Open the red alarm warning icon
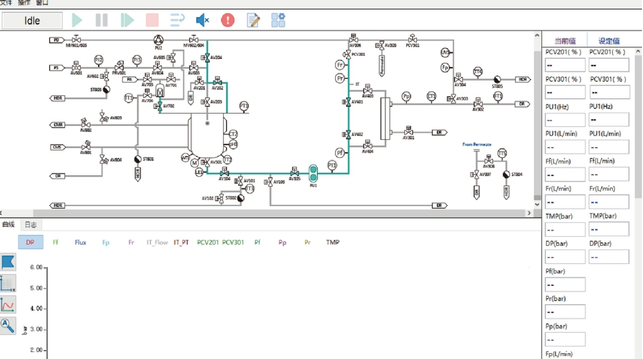 [228, 21]
